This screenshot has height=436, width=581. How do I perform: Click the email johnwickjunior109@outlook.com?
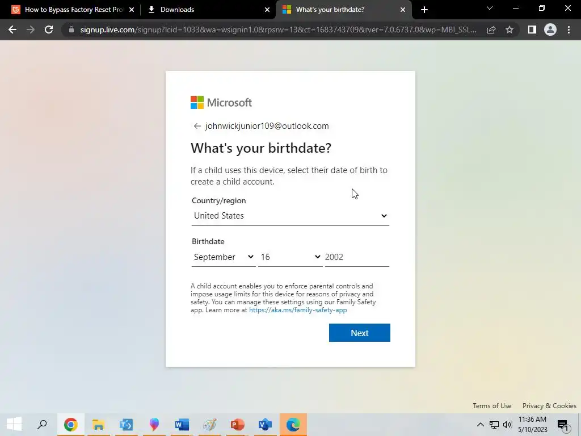(267, 126)
